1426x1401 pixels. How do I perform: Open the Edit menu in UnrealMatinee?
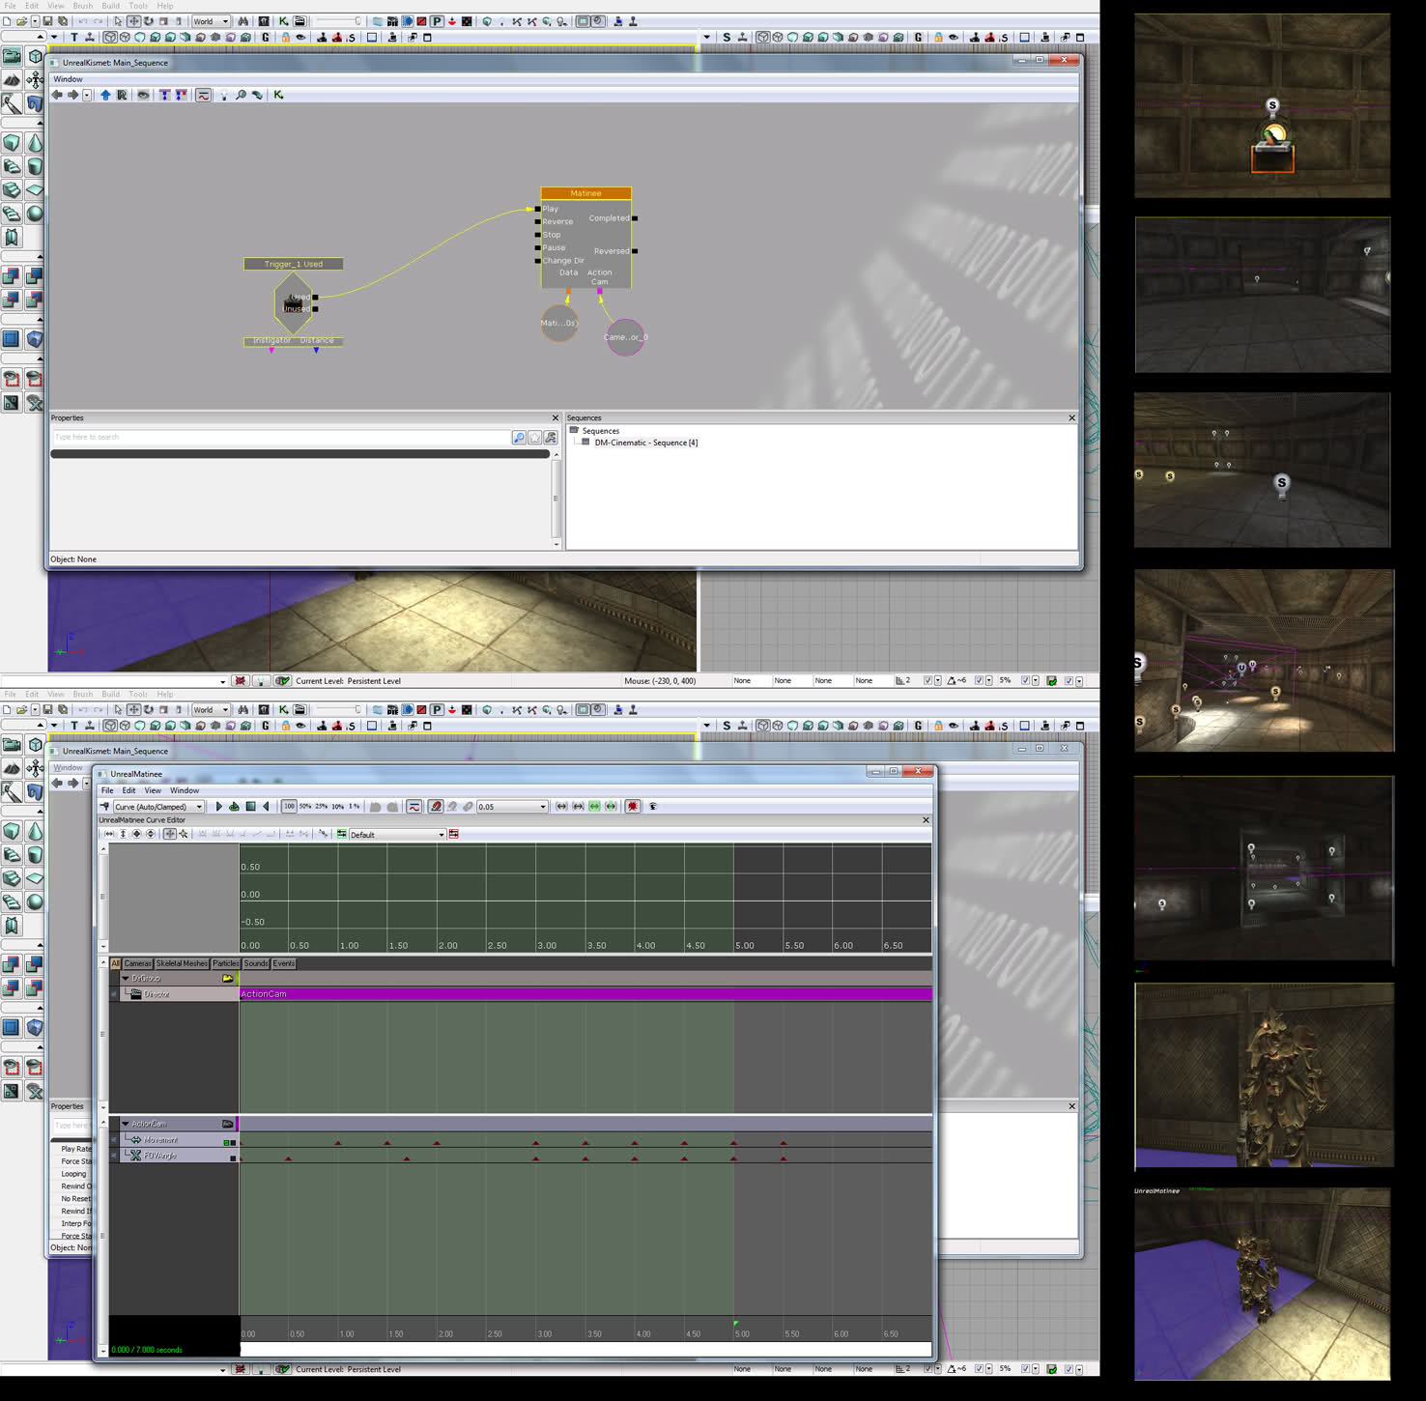pyautogui.click(x=128, y=790)
